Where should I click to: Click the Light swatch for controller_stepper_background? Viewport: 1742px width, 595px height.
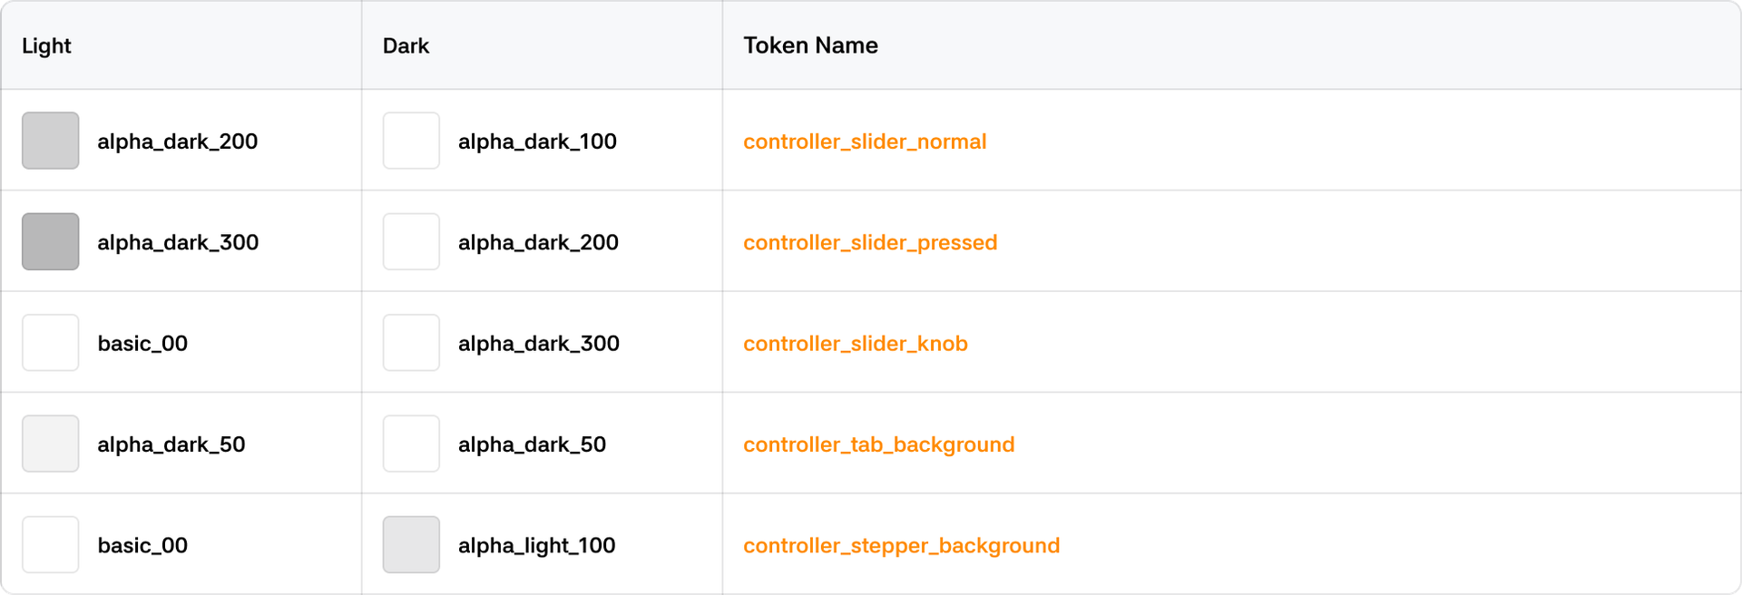(x=50, y=544)
